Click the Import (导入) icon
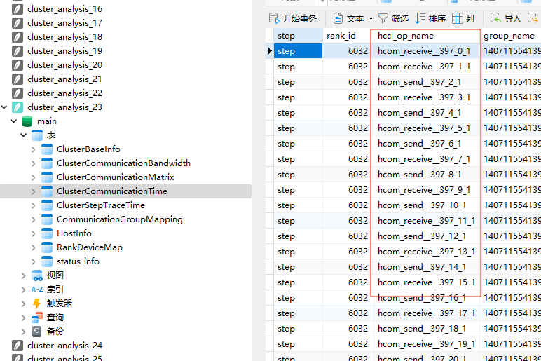 point(496,18)
